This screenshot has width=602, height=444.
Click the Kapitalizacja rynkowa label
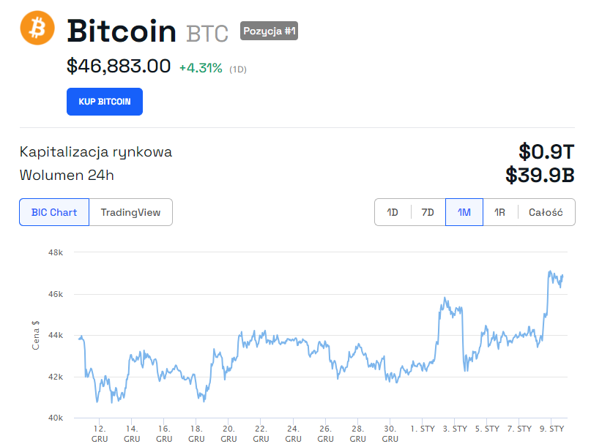(96, 152)
